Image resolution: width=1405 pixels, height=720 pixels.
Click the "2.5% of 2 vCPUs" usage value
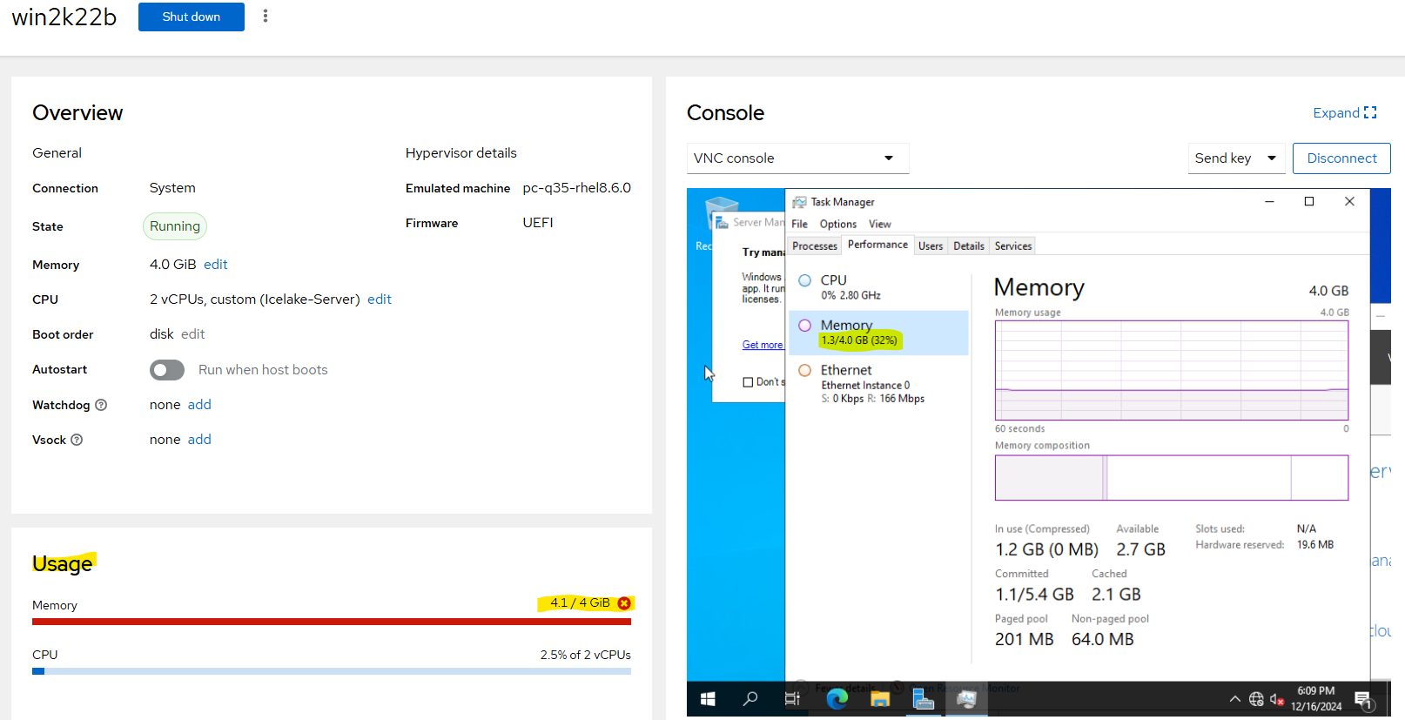click(x=586, y=655)
